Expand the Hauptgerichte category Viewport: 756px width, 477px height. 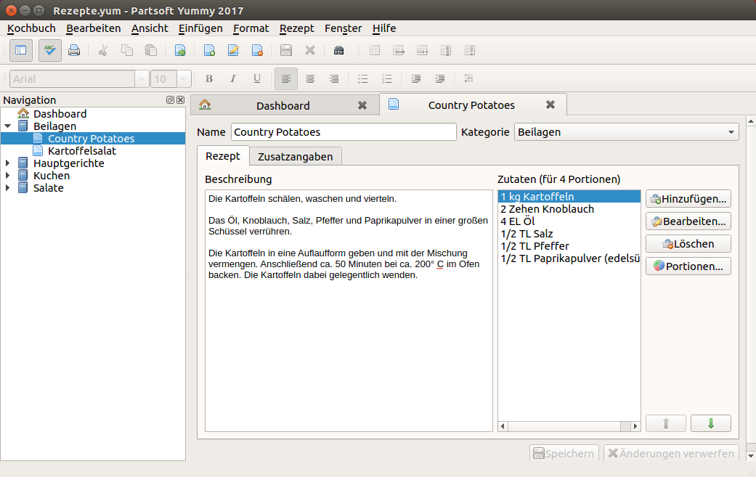(x=7, y=163)
